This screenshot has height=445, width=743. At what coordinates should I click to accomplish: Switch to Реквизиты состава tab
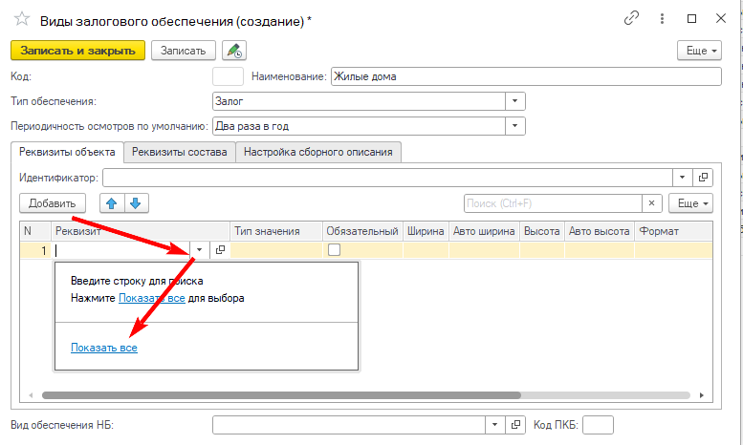tap(180, 152)
